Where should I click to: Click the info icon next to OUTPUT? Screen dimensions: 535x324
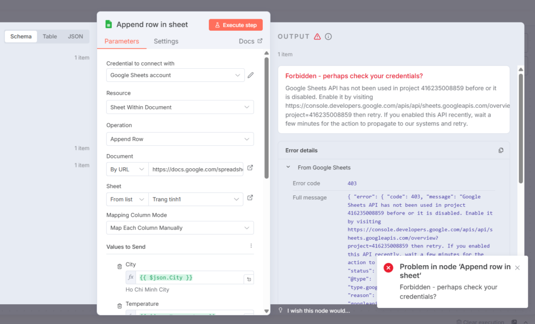pos(328,36)
